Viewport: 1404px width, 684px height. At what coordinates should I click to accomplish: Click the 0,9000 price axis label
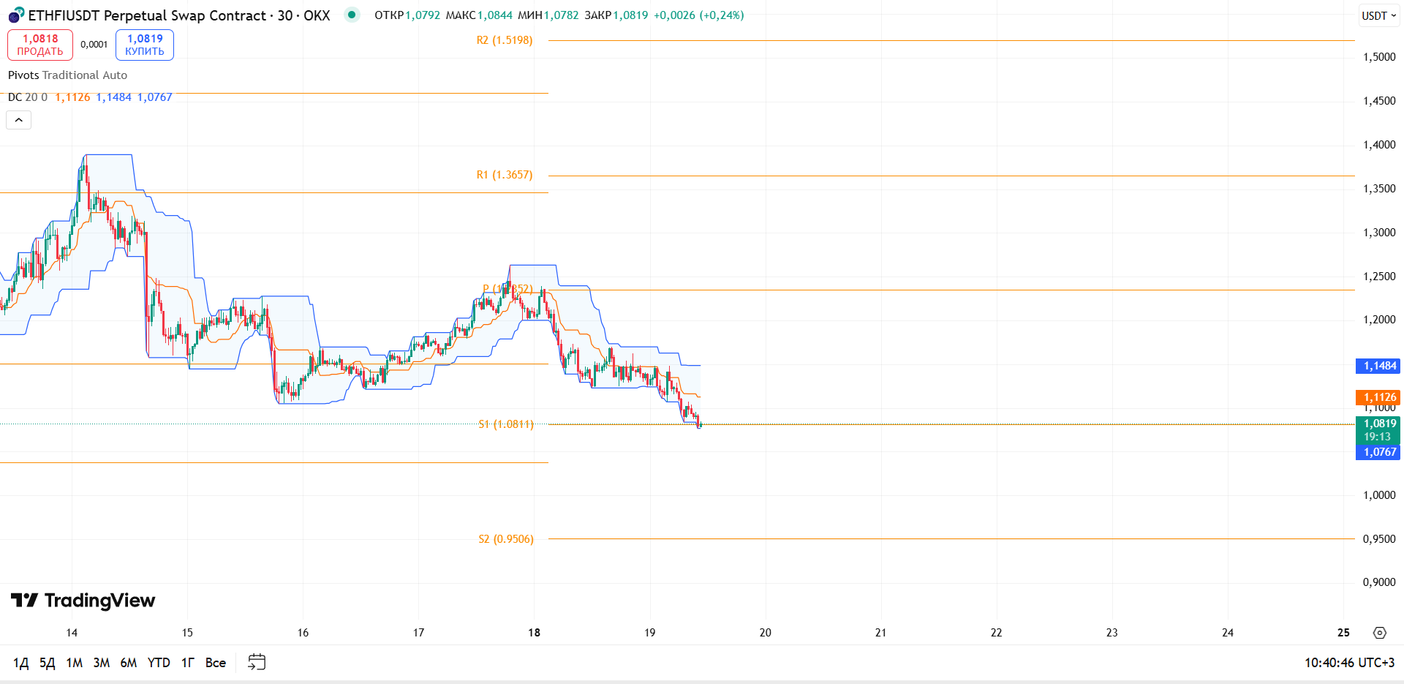click(x=1379, y=582)
